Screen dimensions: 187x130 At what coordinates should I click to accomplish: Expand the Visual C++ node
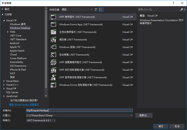click(4, 85)
